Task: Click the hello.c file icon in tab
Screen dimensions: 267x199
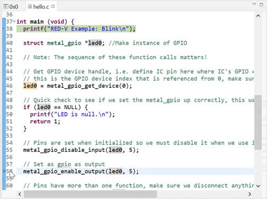Action: pos(30,6)
